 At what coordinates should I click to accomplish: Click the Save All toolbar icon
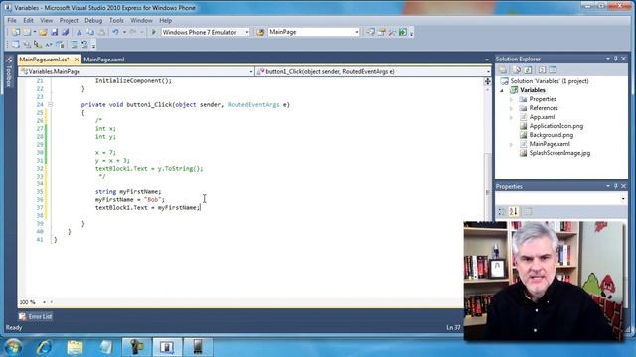coord(65,32)
